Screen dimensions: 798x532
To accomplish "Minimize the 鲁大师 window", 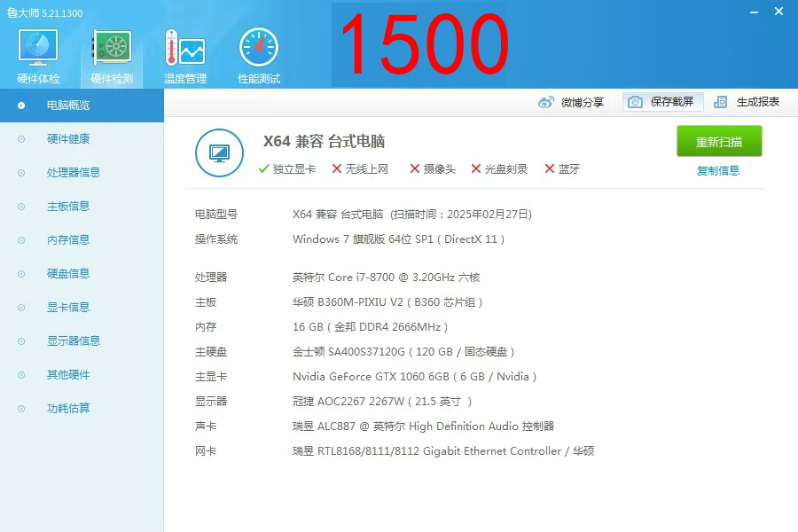I will pos(755,12).
